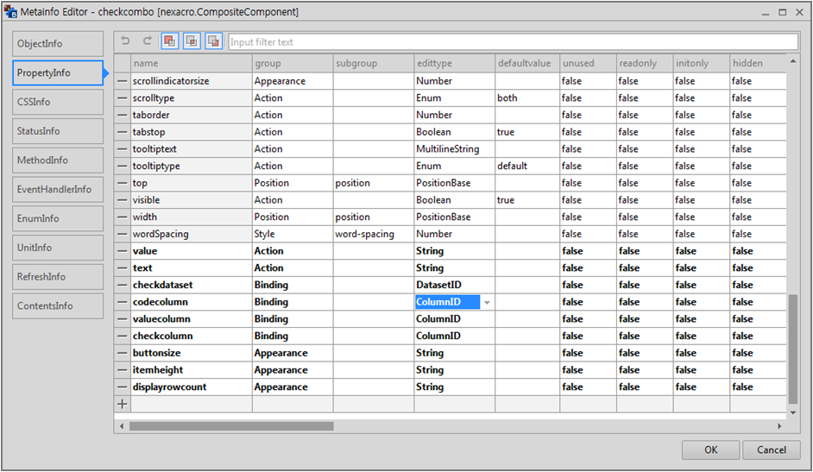This screenshot has width=813, height=472.
Task: Open the ColumnID edittype dropdown for codecolumn
Action: [x=487, y=303]
